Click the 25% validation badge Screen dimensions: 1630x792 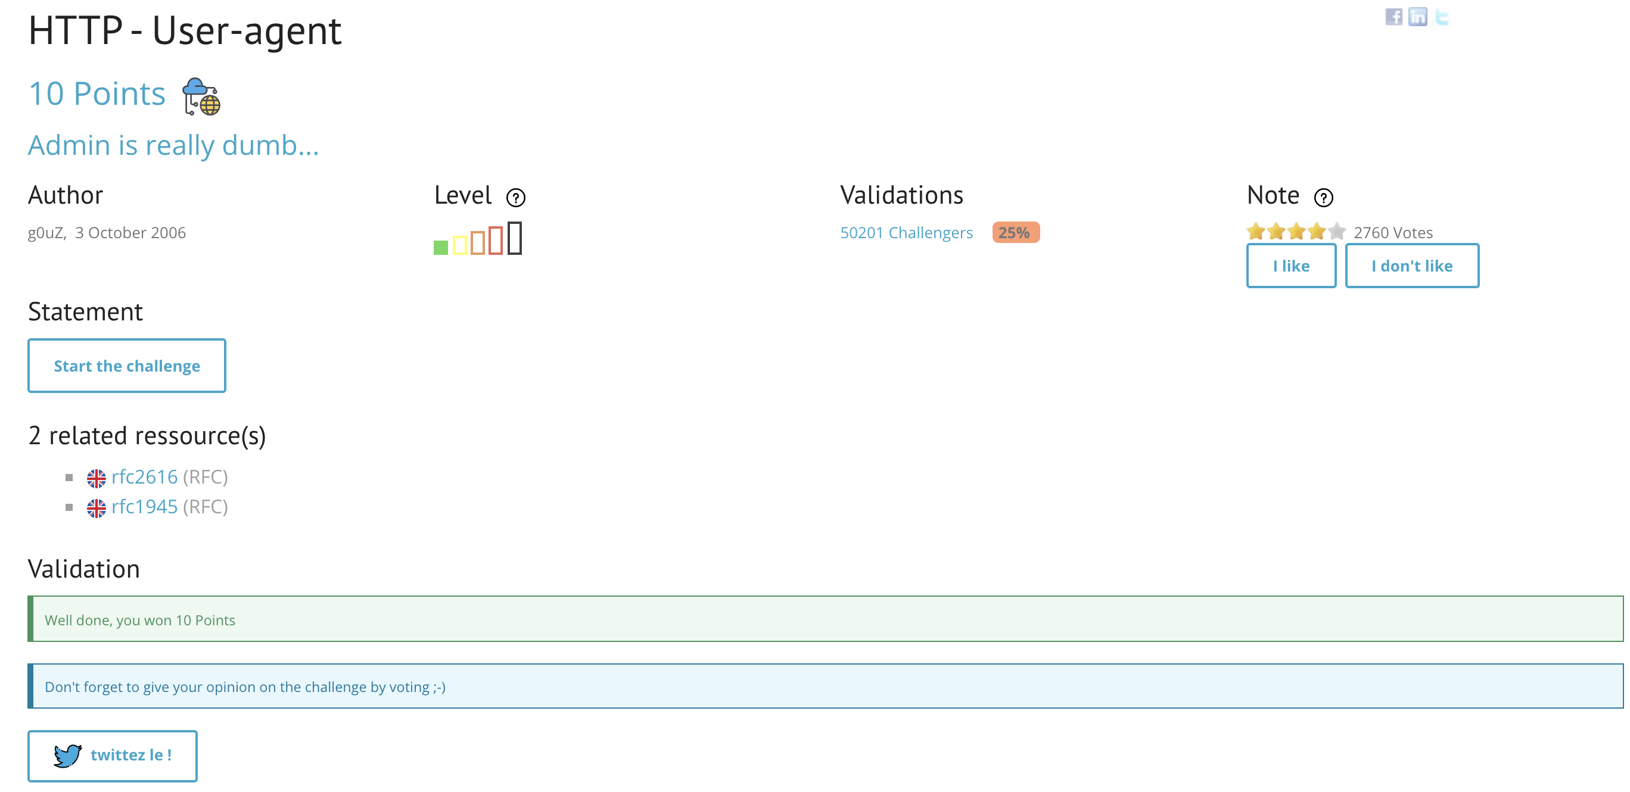(x=1015, y=233)
